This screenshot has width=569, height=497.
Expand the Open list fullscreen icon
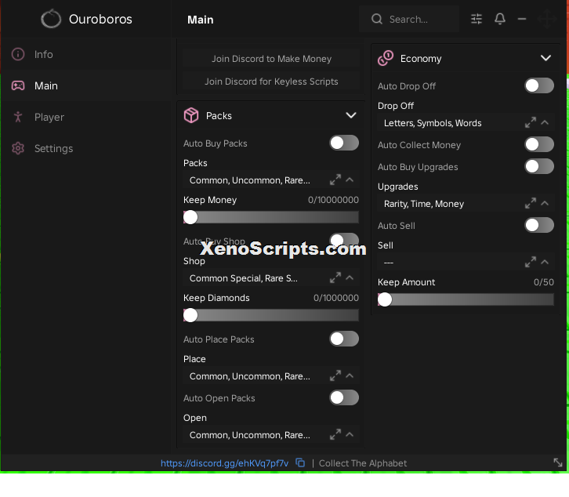[335, 435]
